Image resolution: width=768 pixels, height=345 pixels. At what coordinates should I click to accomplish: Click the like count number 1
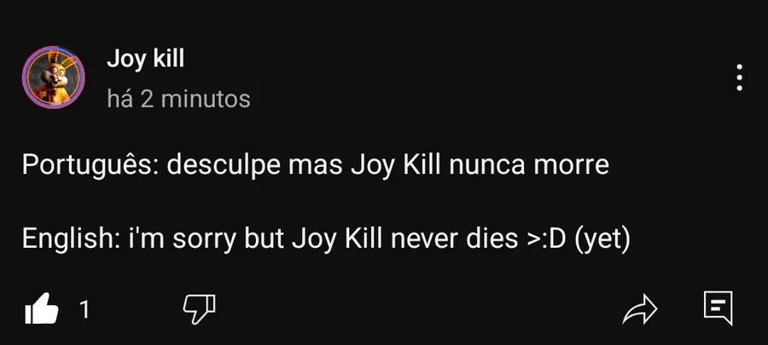(x=84, y=309)
